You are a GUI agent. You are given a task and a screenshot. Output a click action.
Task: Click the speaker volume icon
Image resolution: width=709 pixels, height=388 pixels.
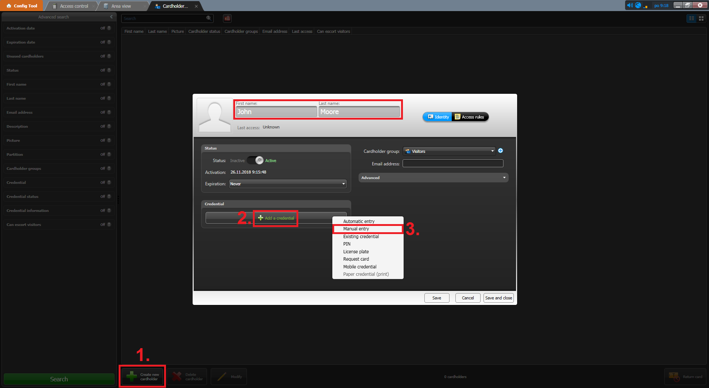(630, 5)
